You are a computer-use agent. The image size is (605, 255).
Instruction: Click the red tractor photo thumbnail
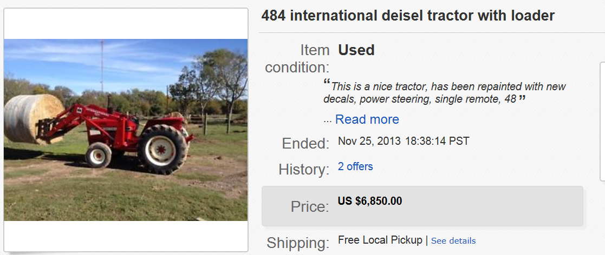pyautogui.click(x=126, y=130)
